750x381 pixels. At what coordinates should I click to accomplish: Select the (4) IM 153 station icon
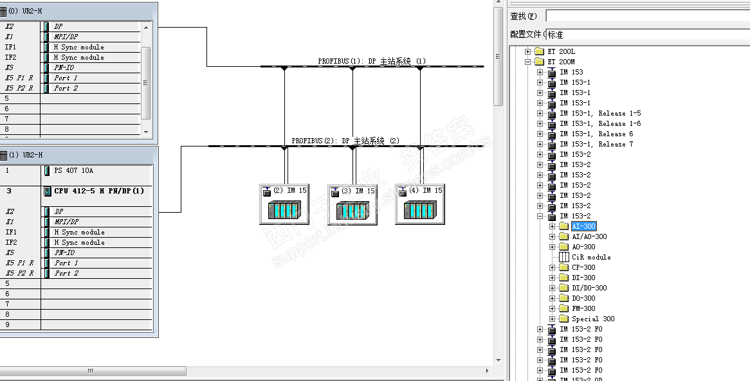click(421, 209)
